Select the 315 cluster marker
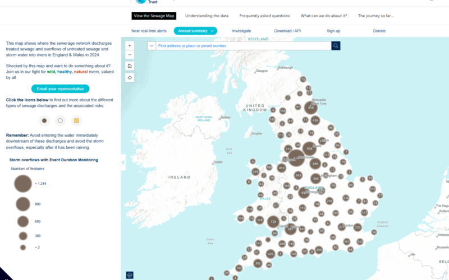Screen dimensions: 449x280 pos(288,148)
